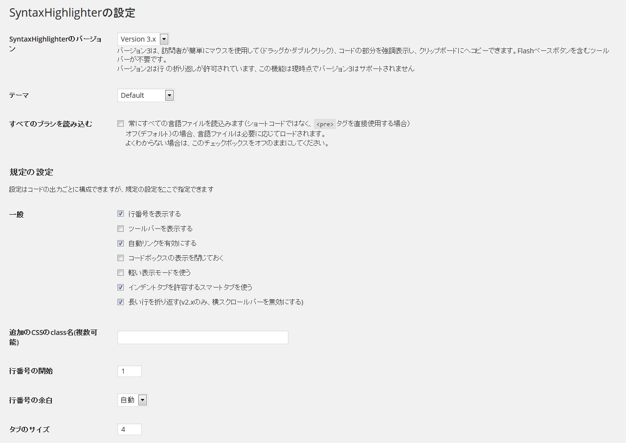Open the SyntaxHighlighter version dropdown

[x=143, y=39]
